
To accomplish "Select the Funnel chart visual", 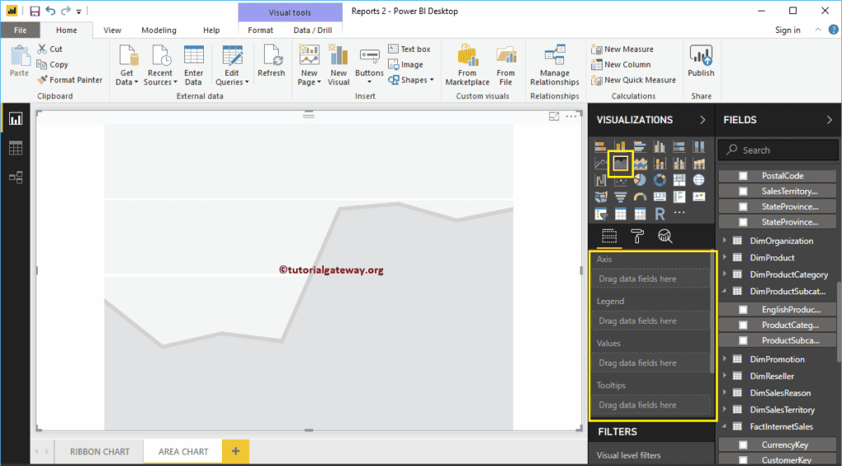I will click(620, 197).
